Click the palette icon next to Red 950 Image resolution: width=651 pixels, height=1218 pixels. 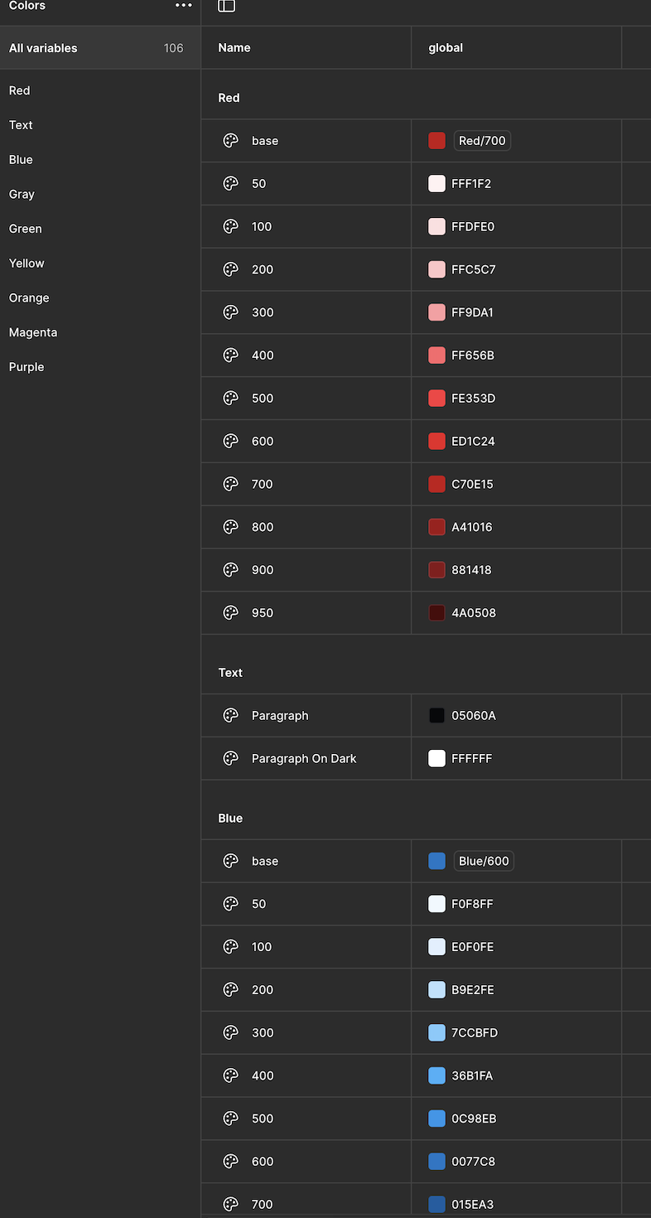click(x=230, y=612)
